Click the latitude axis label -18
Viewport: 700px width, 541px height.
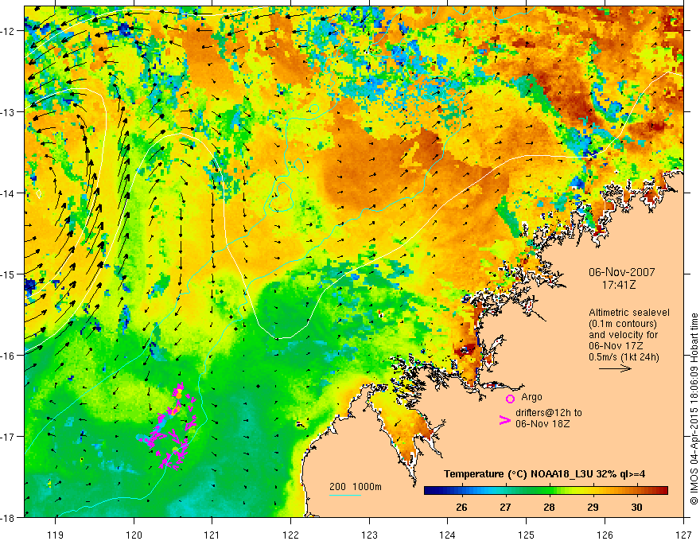[x=9, y=517]
